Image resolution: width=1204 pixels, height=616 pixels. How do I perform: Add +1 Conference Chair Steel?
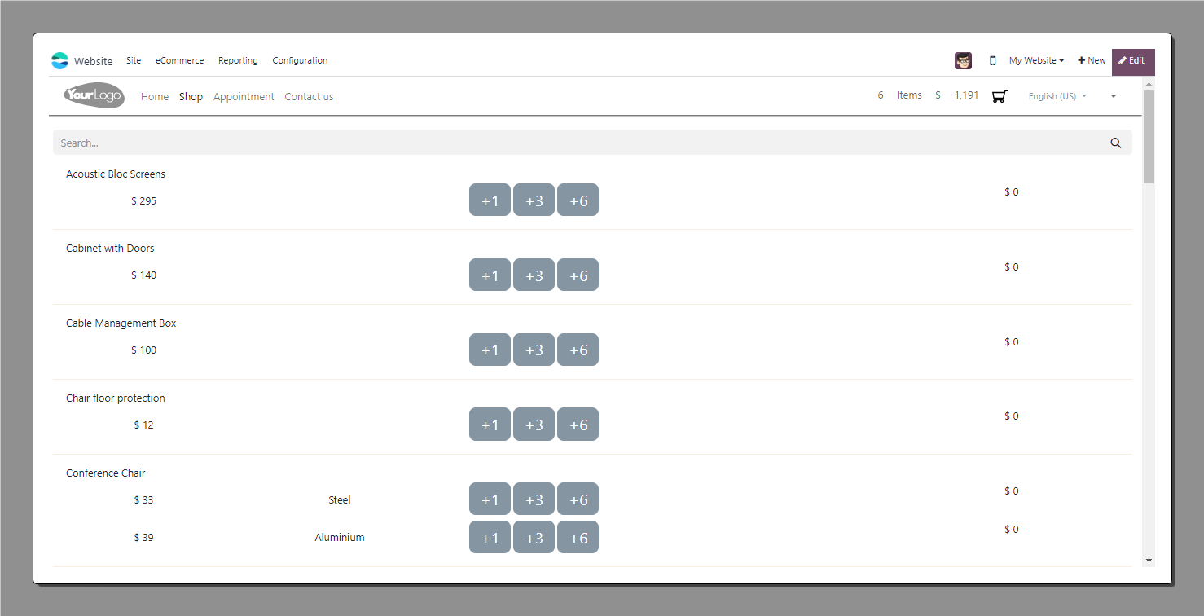coord(490,499)
